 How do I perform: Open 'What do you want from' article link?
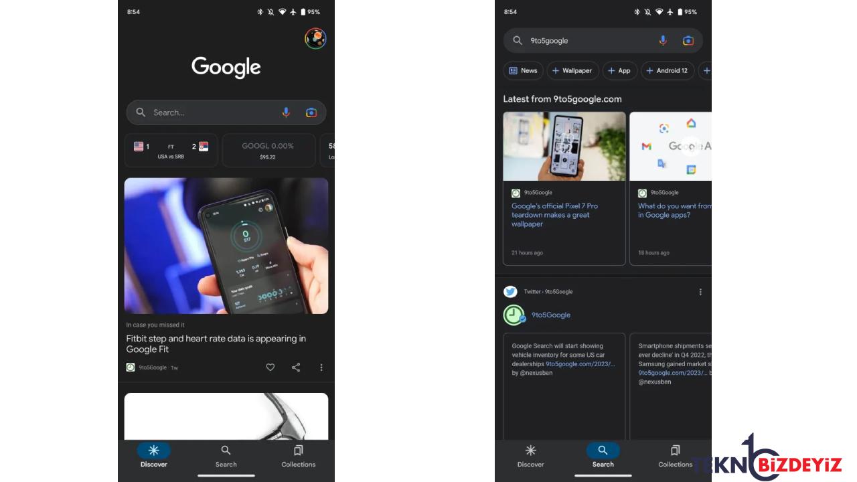[x=675, y=210]
